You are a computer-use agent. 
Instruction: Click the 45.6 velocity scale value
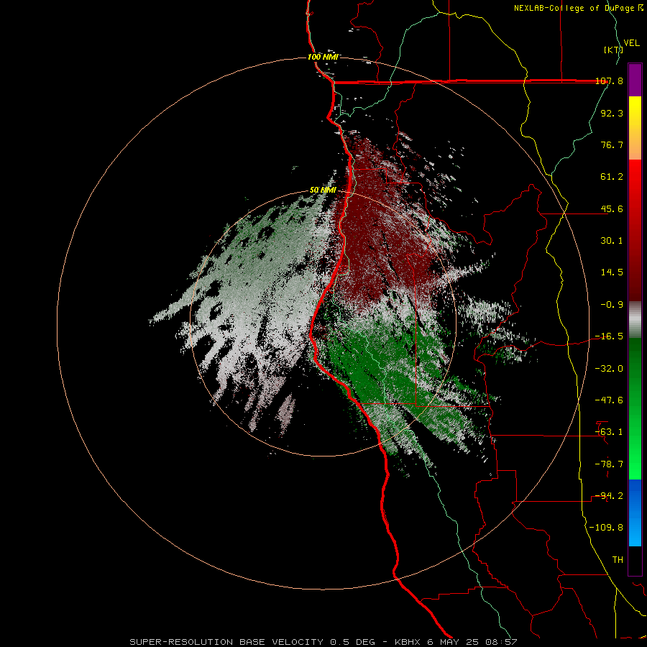[x=612, y=208]
